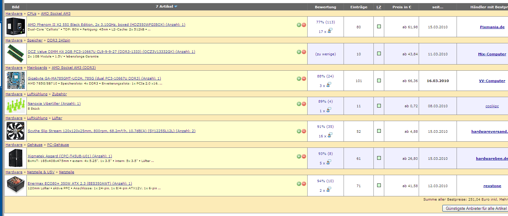Image resolution: width=508 pixels, height=216 pixels.
Task: Sort by the Bewertung column header
Action: click(x=325, y=7)
